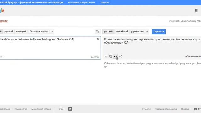Click the transliteration text V chem raznitsa

click(x=152, y=65)
